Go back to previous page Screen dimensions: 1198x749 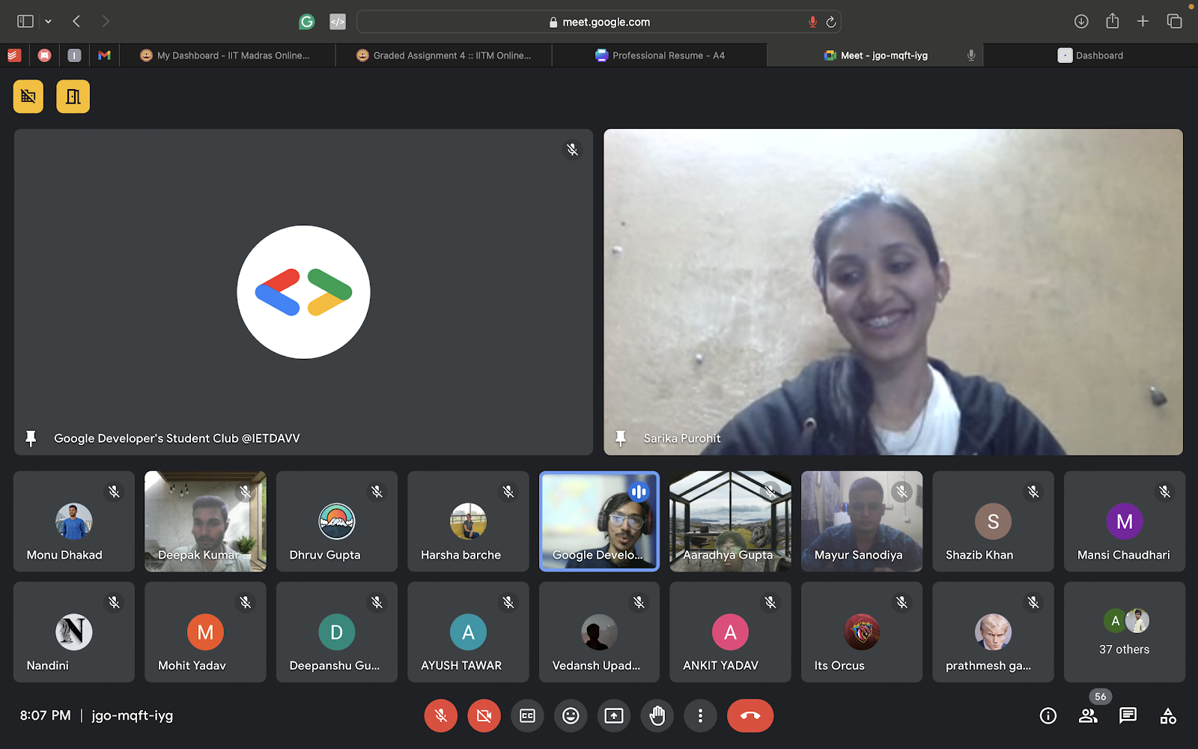[x=76, y=22]
